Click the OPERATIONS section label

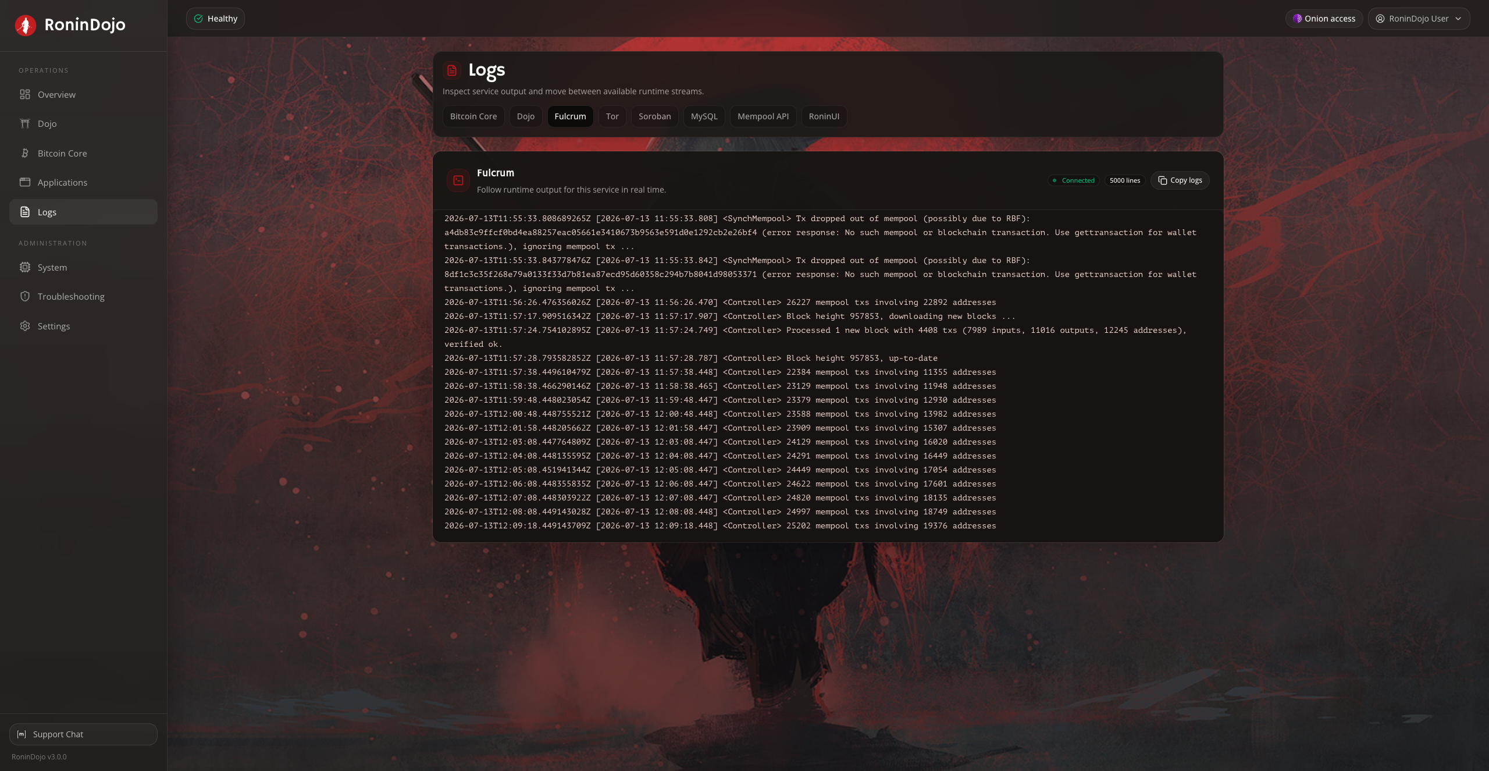tap(44, 70)
